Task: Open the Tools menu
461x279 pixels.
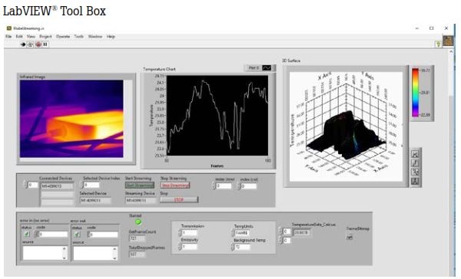Action: 79,36
